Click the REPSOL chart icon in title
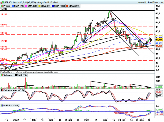Image resolution: width=164 pixels, height=122 pixels. [x=2, y=2]
